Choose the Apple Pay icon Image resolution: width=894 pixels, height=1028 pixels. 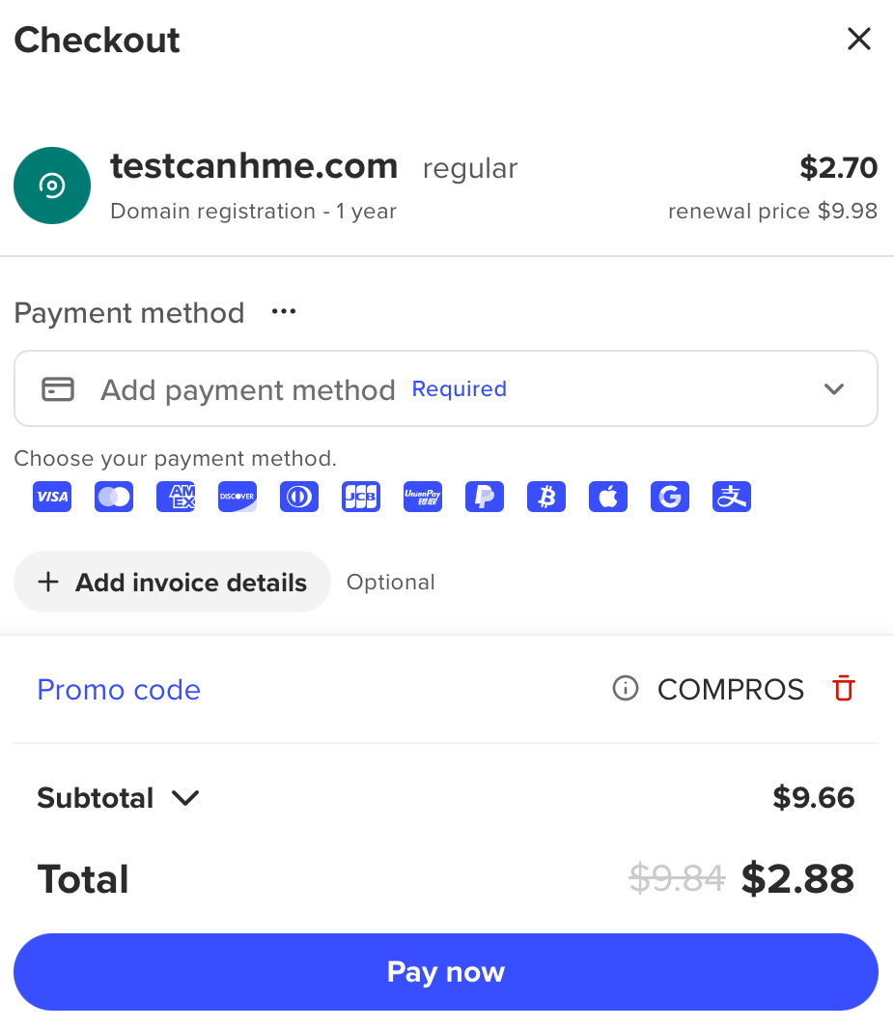coord(608,497)
